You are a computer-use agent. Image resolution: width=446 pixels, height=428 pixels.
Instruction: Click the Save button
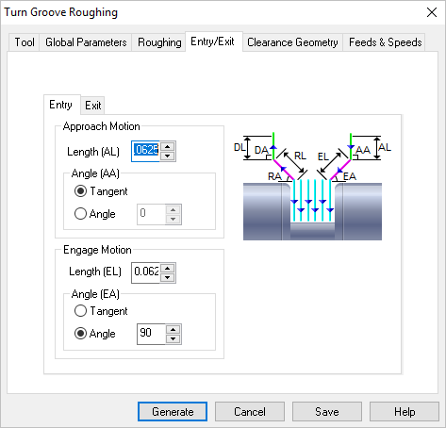coord(327,411)
